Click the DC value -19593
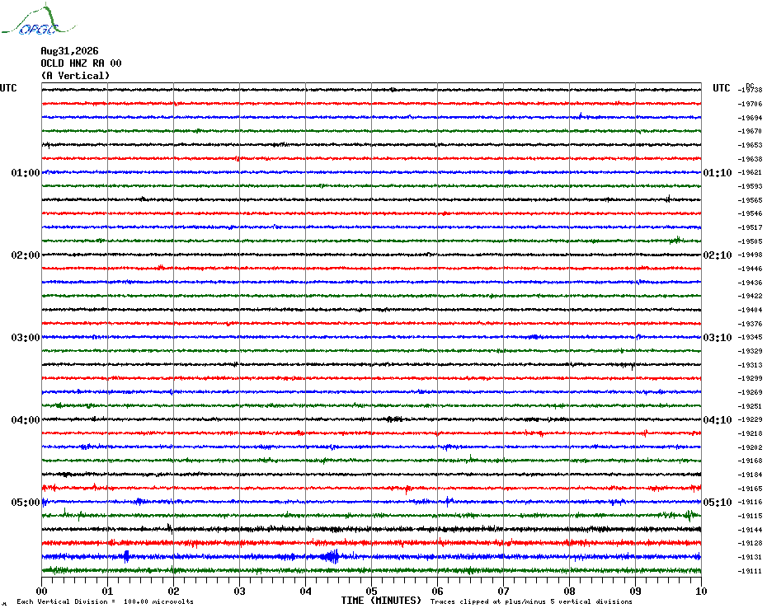This screenshot has width=767, height=613. (750, 186)
